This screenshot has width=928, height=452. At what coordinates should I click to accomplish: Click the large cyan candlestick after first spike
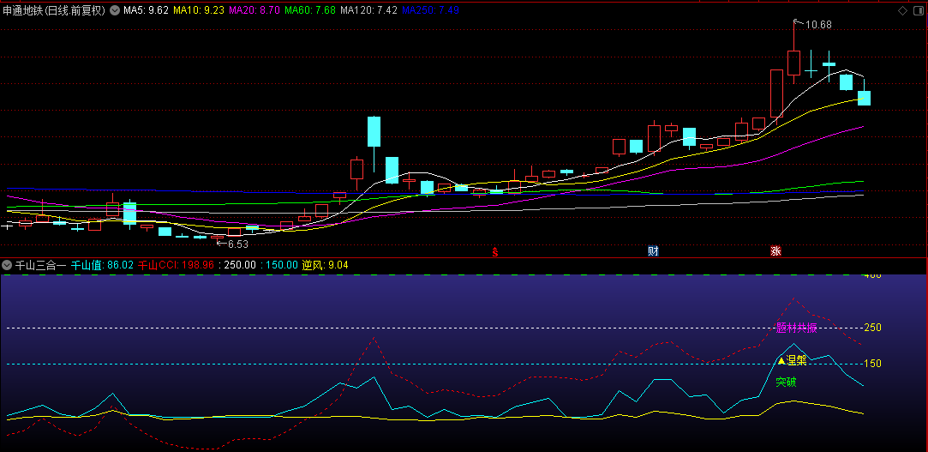tap(374, 131)
